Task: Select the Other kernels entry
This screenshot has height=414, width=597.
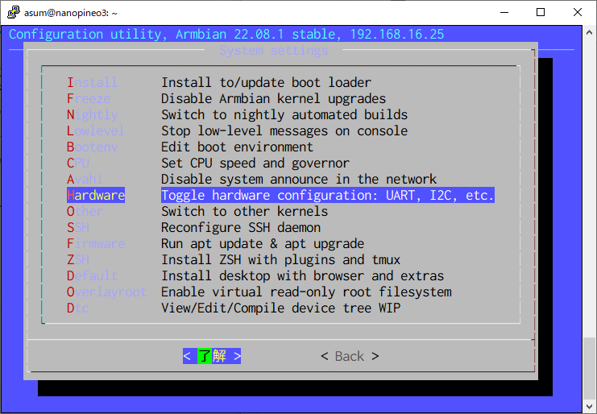Action: [x=85, y=211]
